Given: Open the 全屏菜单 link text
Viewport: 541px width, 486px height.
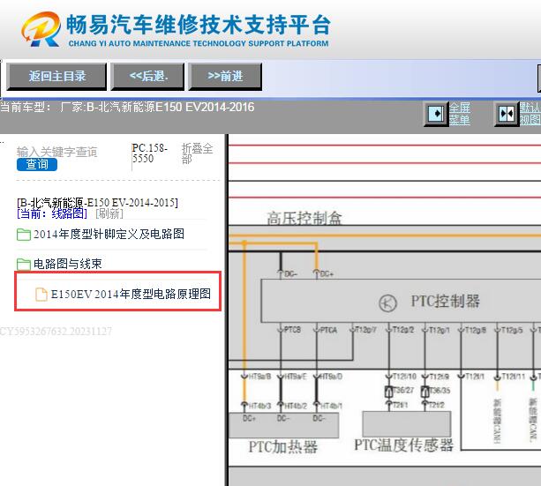Looking at the screenshot, I should point(459,114).
